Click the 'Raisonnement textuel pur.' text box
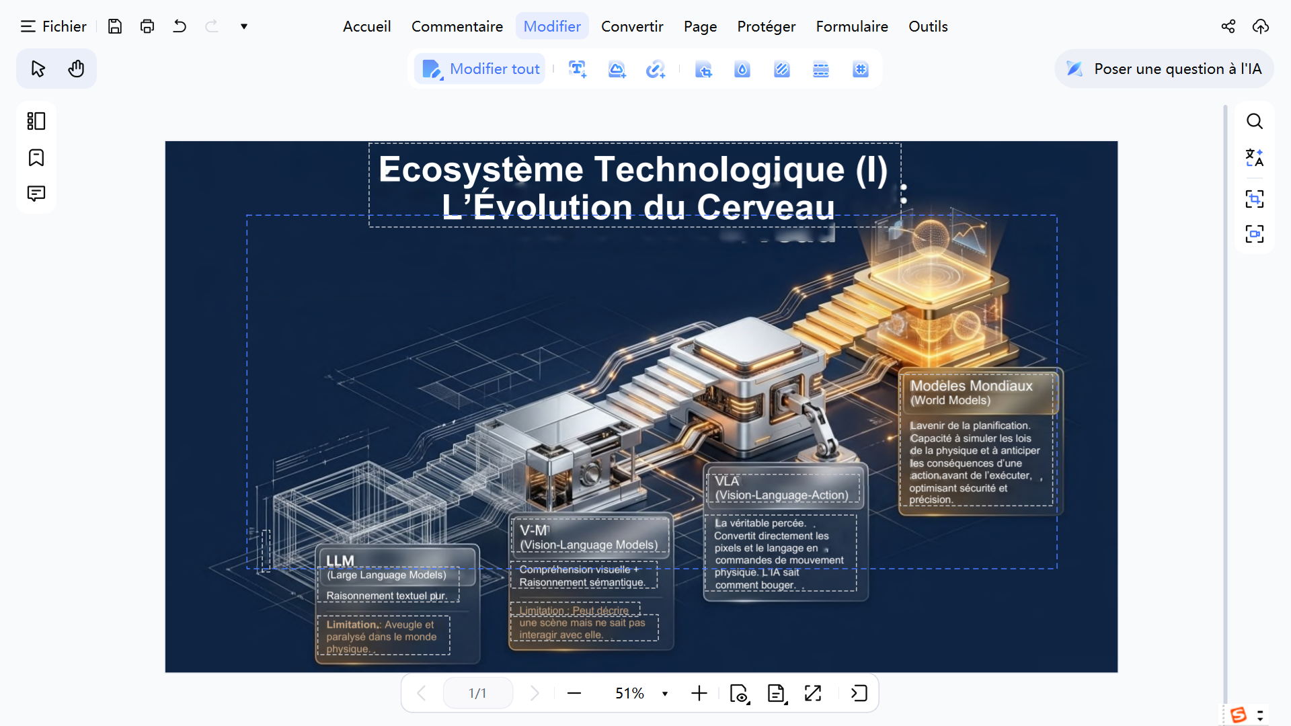Image resolution: width=1291 pixels, height=726 pixels. [387, 596]
